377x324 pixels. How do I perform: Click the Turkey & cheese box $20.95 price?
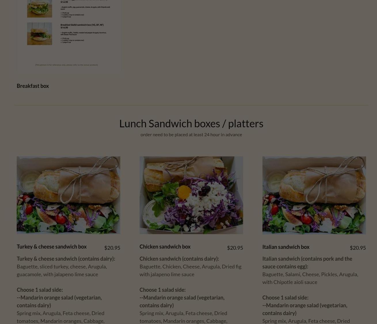(112, 248)
